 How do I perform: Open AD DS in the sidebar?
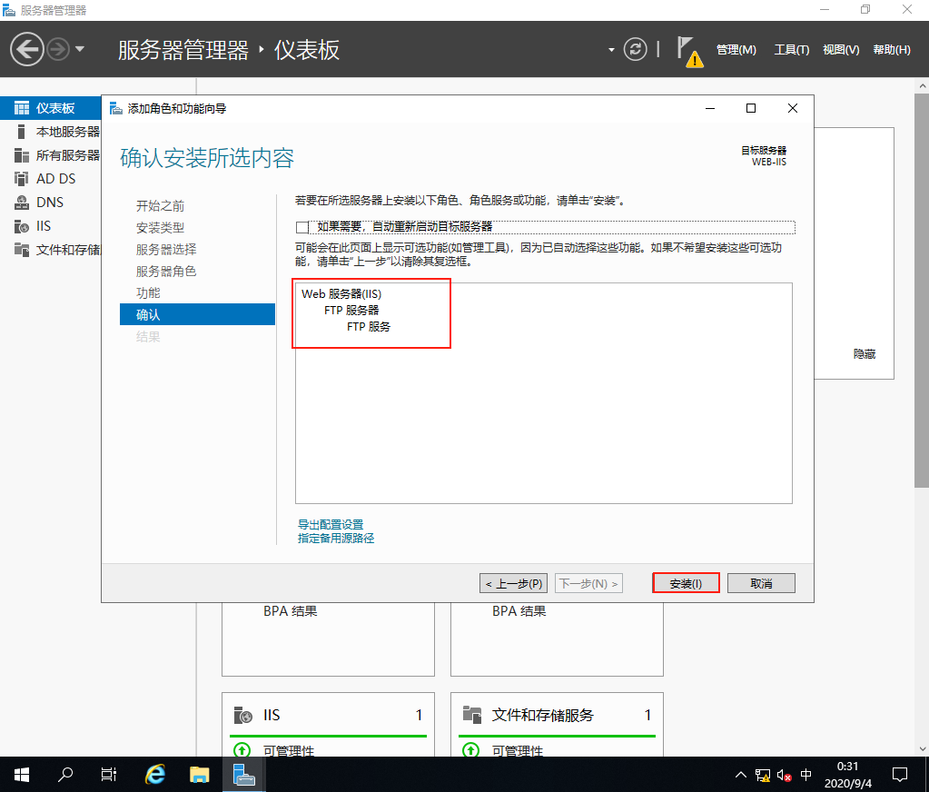point(50,179)
